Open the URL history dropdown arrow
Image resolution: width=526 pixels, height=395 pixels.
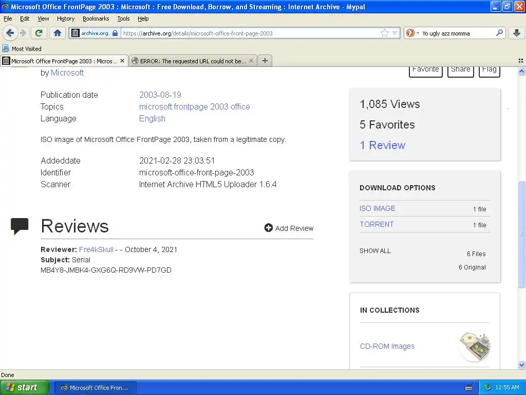tap(395, 33)
